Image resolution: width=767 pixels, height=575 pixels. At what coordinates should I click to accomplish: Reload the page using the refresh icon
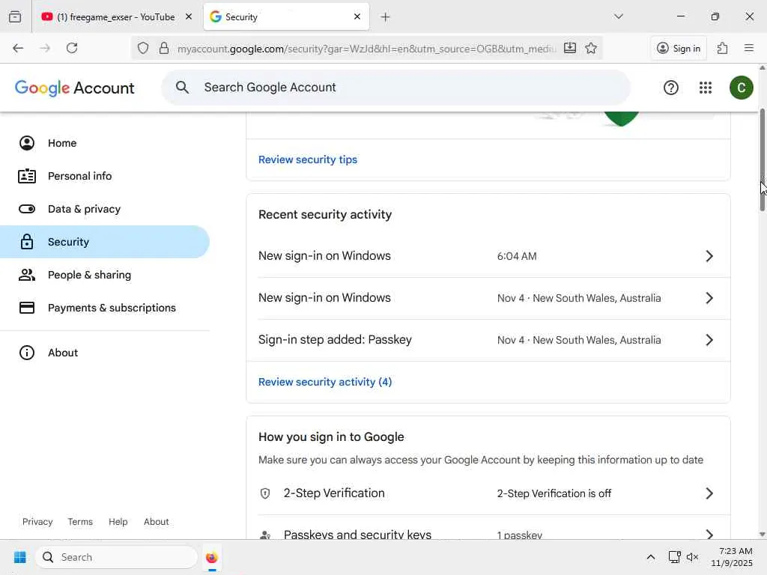[x=72, y=48]
